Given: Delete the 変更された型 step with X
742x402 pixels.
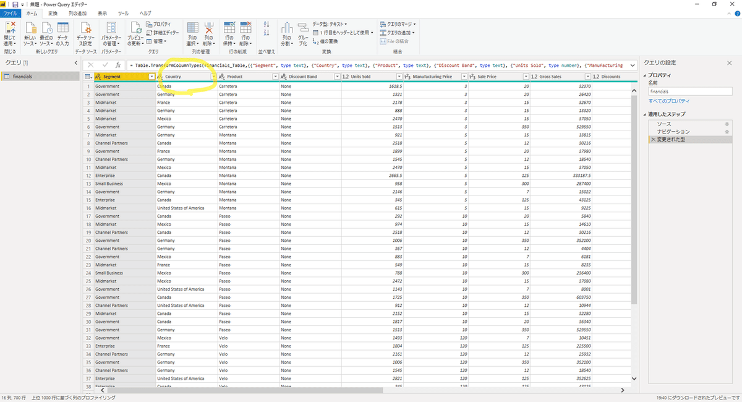Looking at the screenshot, I should pyautogui.click(x=652, y=140).
